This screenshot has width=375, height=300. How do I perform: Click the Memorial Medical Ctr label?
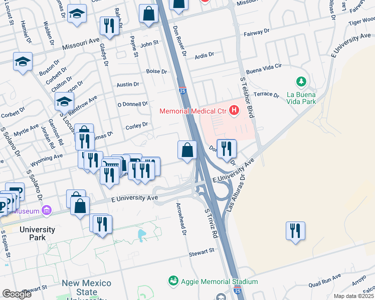[x=193, y=111]
